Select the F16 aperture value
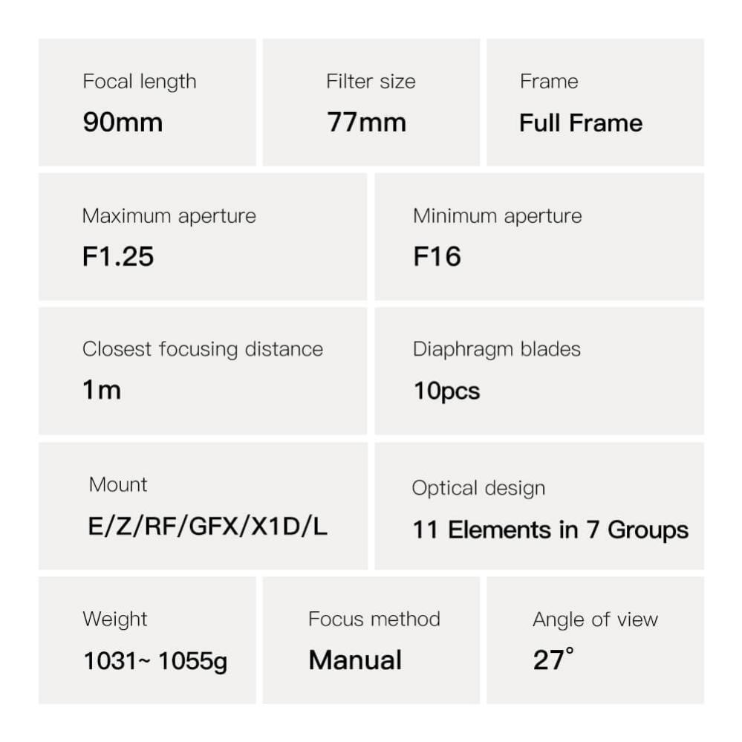Viewport: 742px width, 742px height. (x=437, y=257)
